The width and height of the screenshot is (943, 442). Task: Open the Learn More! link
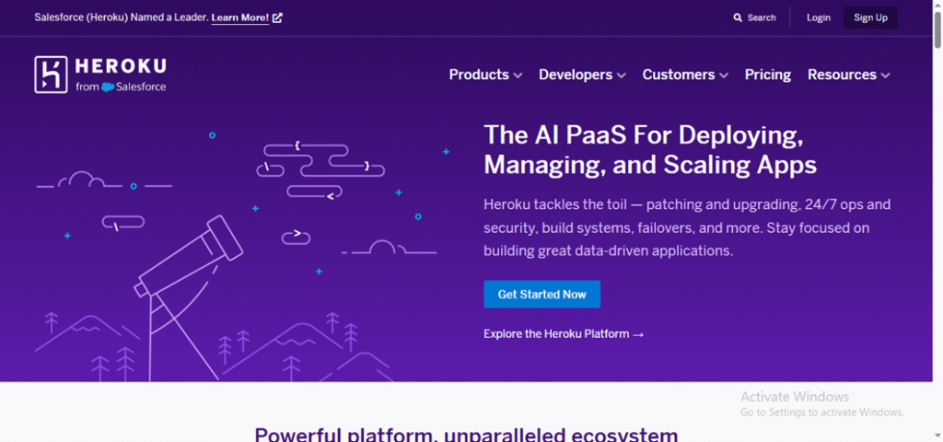pos(240,17)
